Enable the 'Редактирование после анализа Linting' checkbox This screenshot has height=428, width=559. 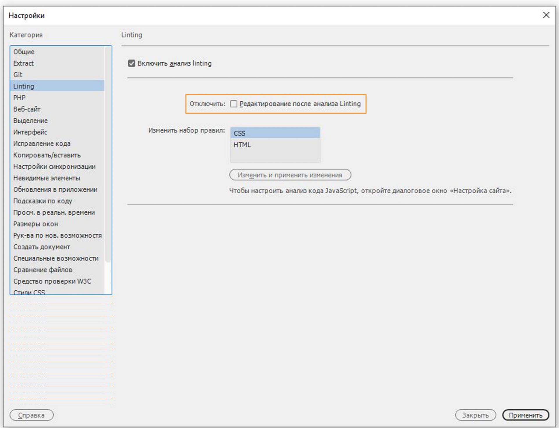[x=234, y=104]
